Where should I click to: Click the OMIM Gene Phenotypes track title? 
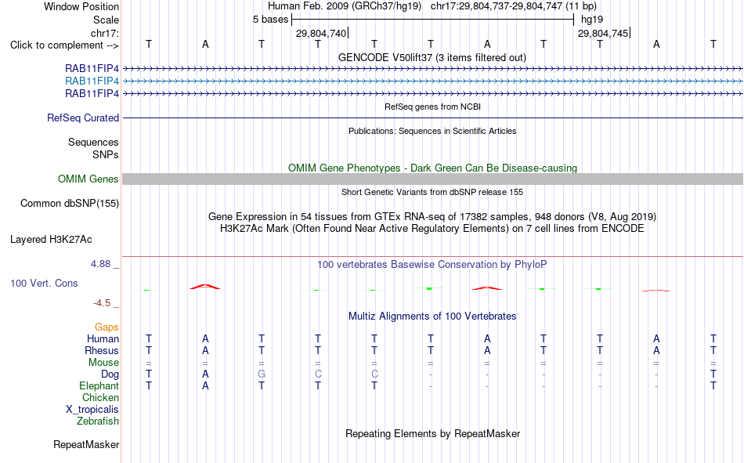click(x=433, y=168)
